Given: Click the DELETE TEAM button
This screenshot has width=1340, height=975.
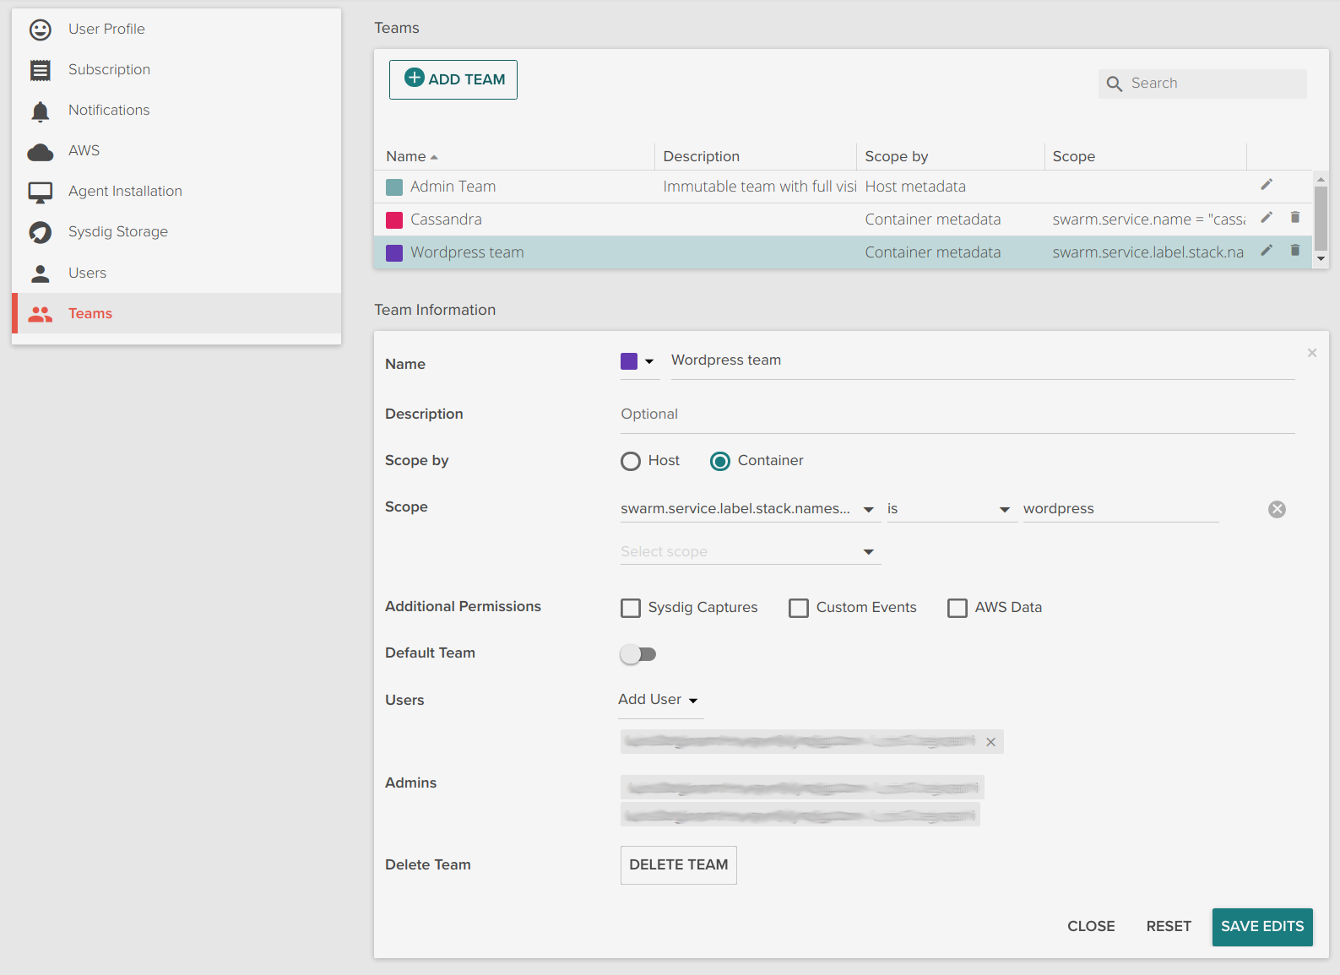Looking at the screenshot, I should tap(679, 865).
